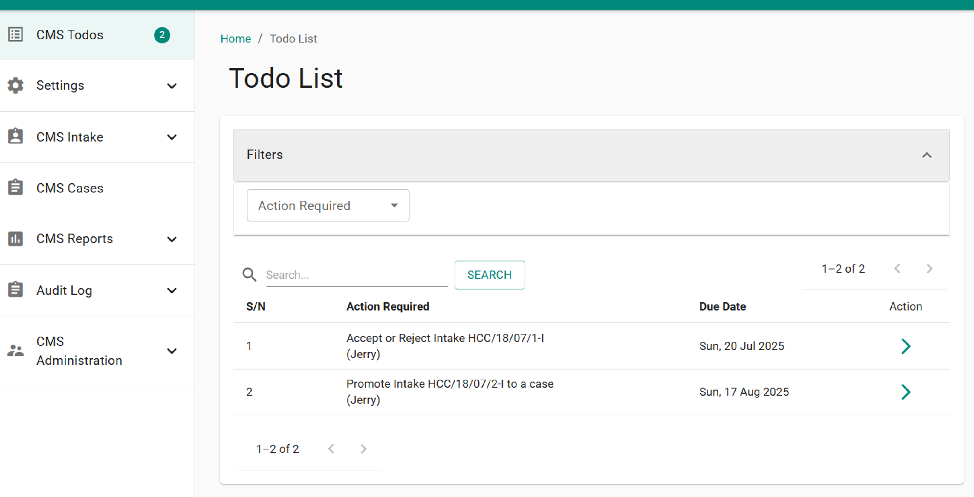Image resolution: width=974 pixels, height=497 pixels.
Task: Click the Audit Log clipboard icon
Action: pos(16,290)
